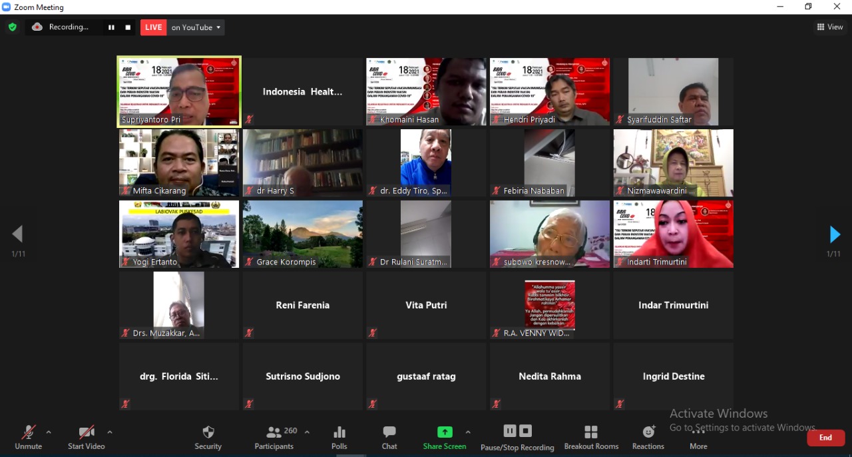This screenshot has width=852, height=457.
Task: Open the Polls button
Action: 339,438
